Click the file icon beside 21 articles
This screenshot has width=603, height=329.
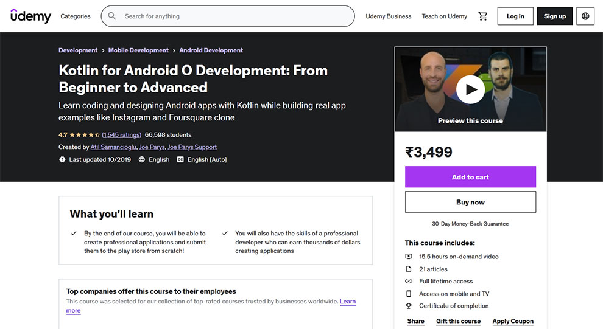point(409,269)
